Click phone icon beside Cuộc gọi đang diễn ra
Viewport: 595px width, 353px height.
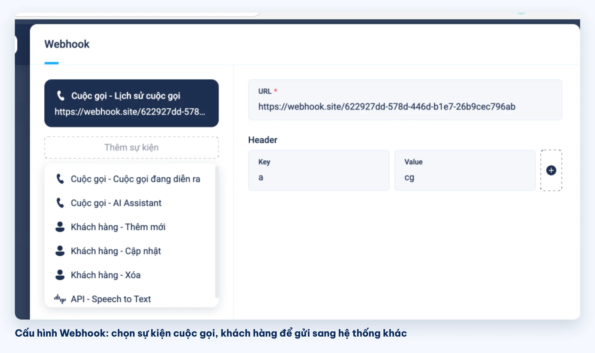60,179
